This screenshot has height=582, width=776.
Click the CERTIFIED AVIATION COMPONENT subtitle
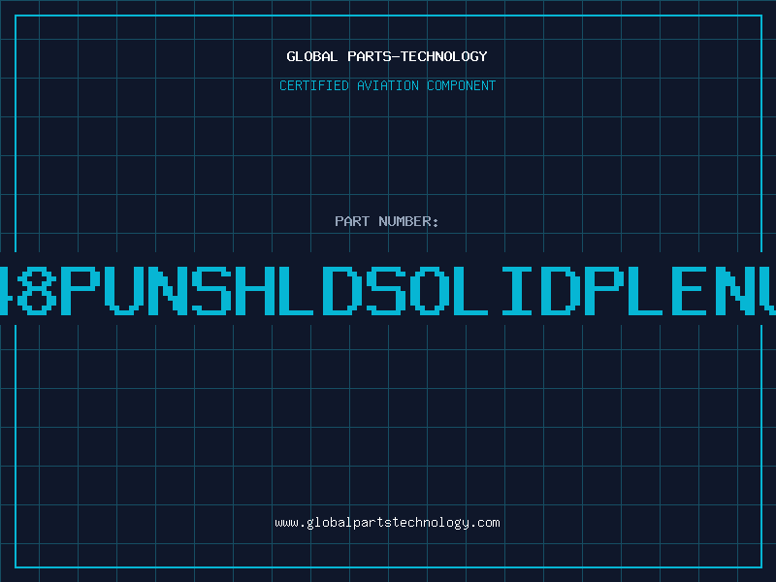(x=387, y=85)
